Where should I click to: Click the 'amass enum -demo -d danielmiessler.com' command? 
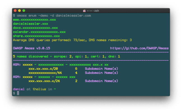point(54,16)
